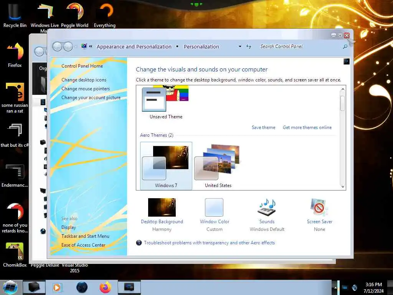The image size is (393, 295).
Task: Open Firefox from the taskbar
Action: (106, 287)
